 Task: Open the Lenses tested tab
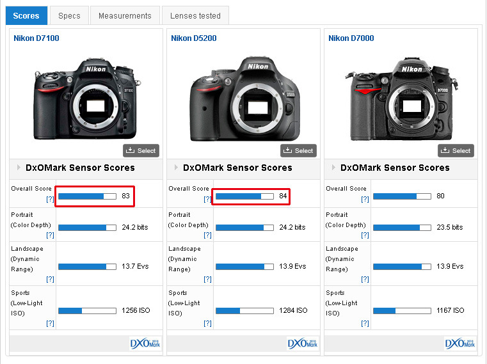click(195, 15)
